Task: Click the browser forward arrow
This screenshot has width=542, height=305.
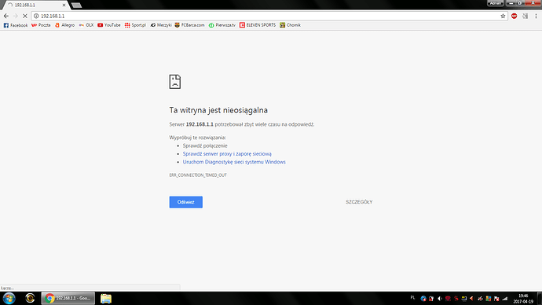Action: (x=16, y=16)
